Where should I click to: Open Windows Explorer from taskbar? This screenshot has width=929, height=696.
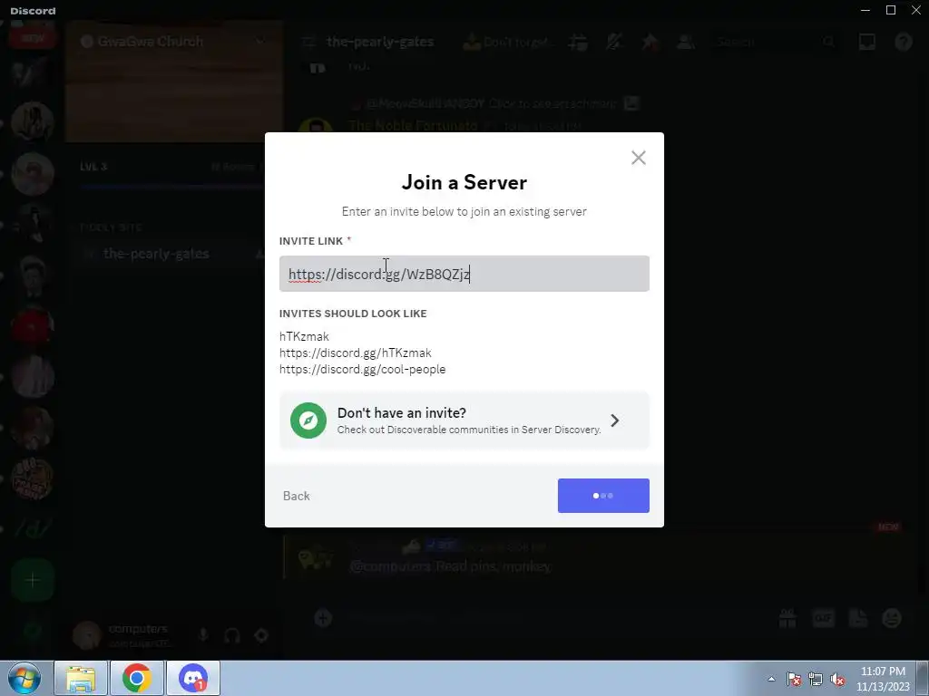(x=81, y=678)
